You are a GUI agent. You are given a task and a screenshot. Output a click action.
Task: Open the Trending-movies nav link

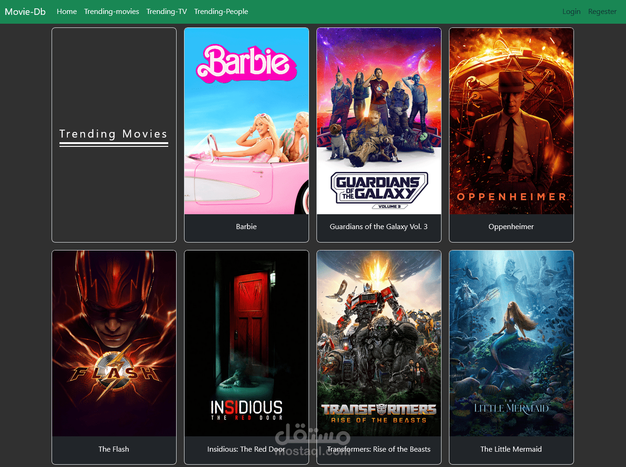click(112, 12)
